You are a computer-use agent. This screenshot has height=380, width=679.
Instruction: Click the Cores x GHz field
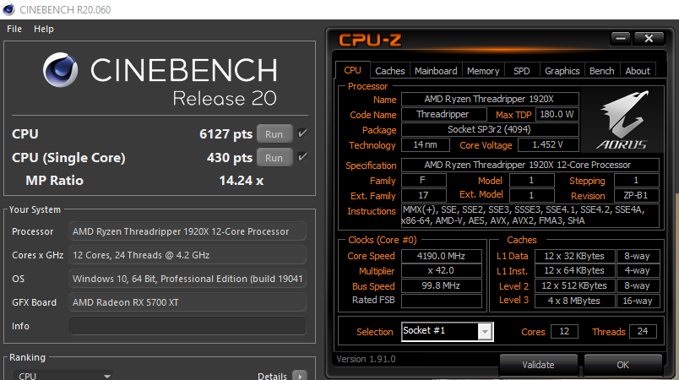point(187,255)
